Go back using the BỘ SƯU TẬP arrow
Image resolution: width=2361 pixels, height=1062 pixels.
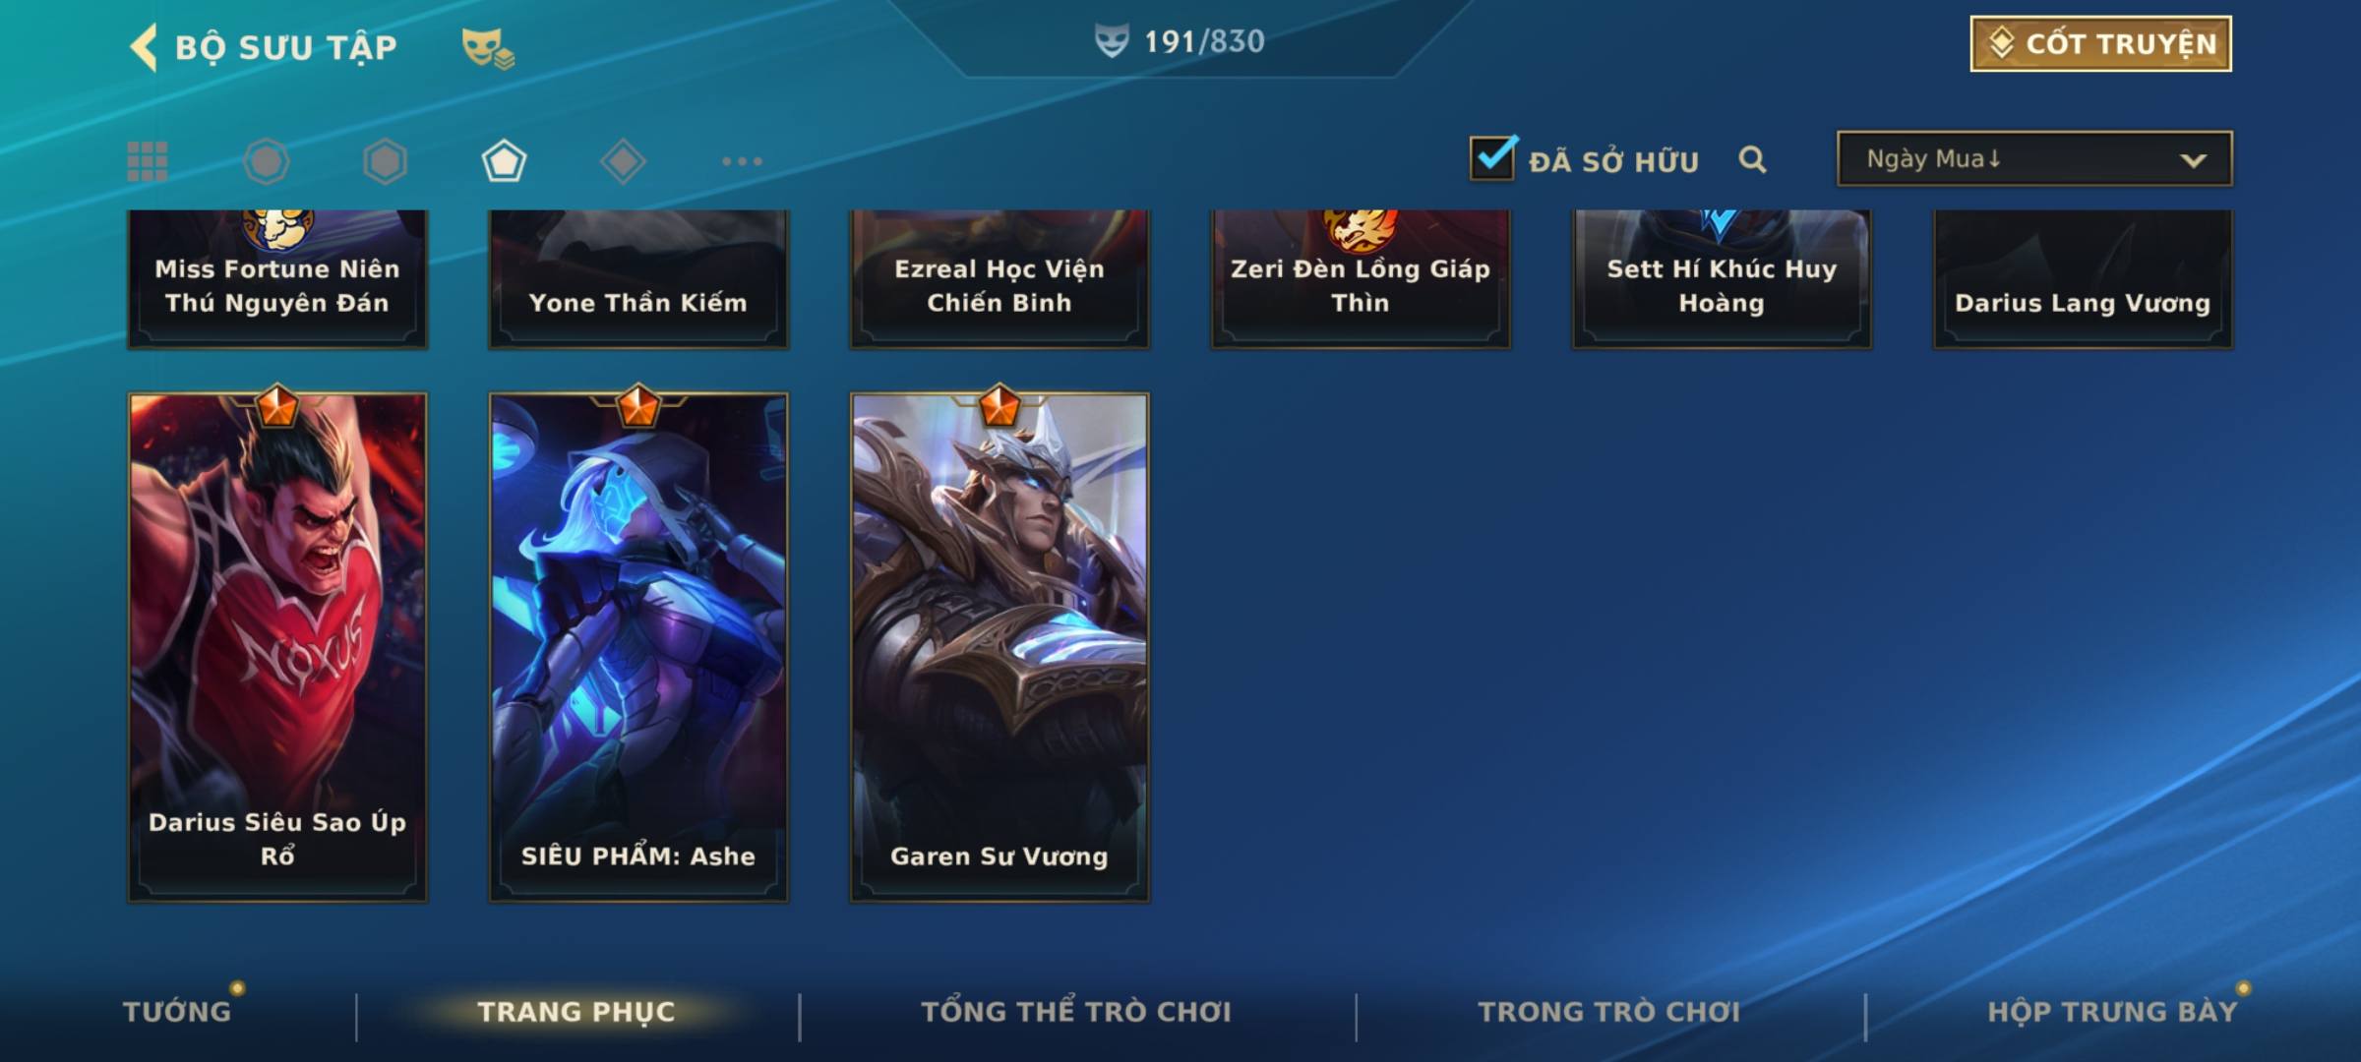click(144, 47)
